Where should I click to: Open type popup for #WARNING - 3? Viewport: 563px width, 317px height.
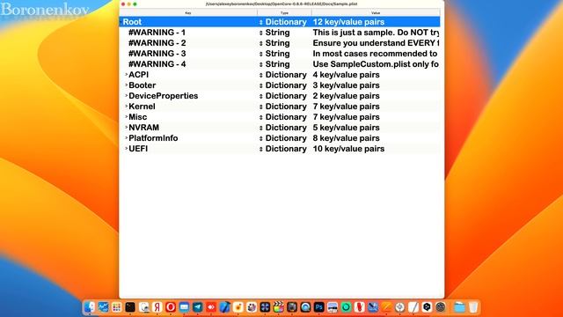[261, 54]
